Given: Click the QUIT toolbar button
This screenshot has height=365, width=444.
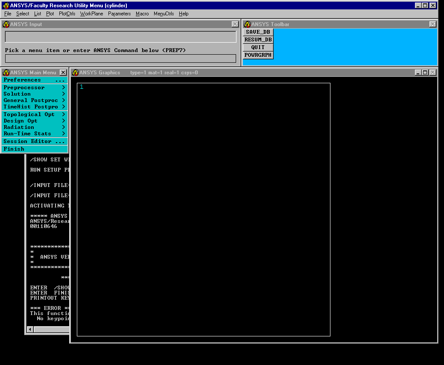Looking at the screenshot, I should tap(258, 47).
